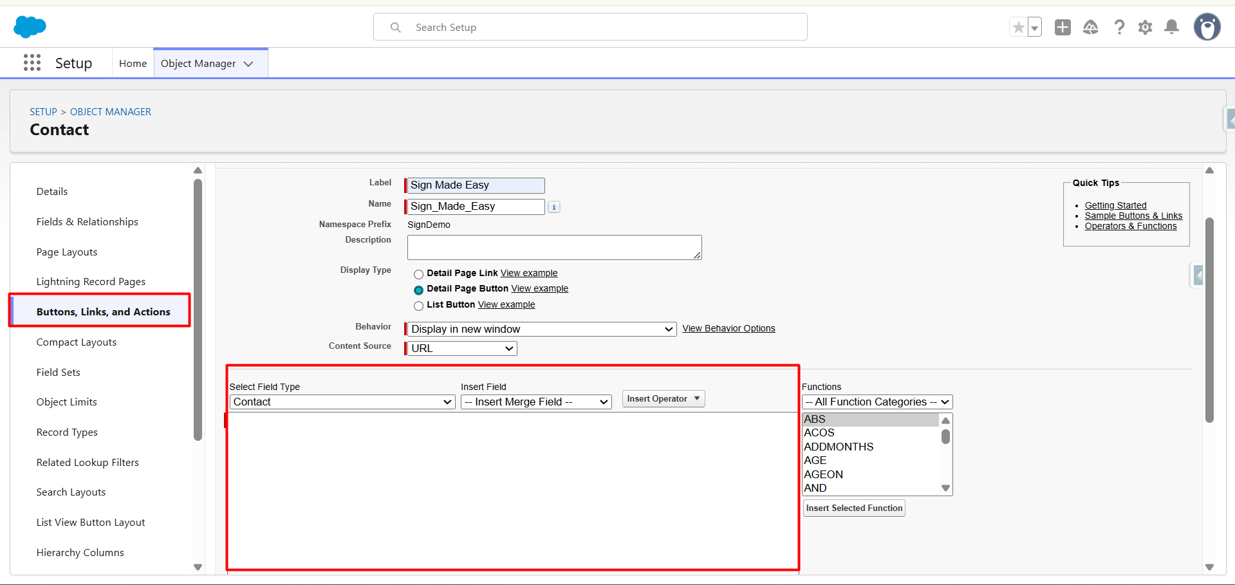Open Global Actions plus icon

coord(1063,27)
